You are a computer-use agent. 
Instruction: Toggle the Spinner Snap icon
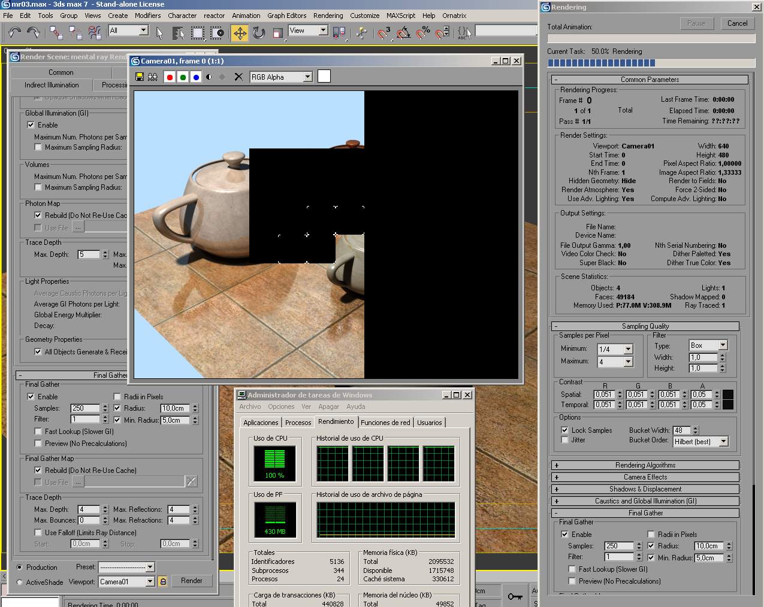(442, 32)
